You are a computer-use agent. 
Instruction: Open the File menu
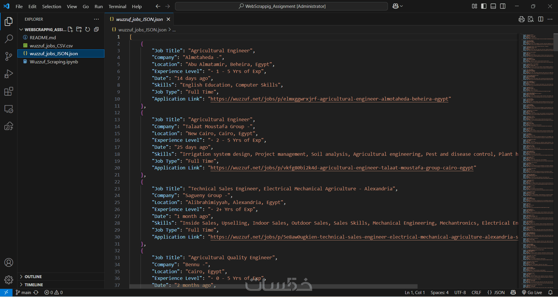(x=19, y=6)
